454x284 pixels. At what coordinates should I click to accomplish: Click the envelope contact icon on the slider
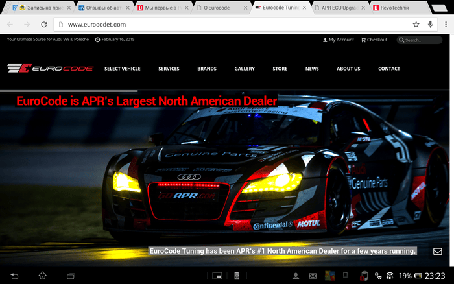438,252
